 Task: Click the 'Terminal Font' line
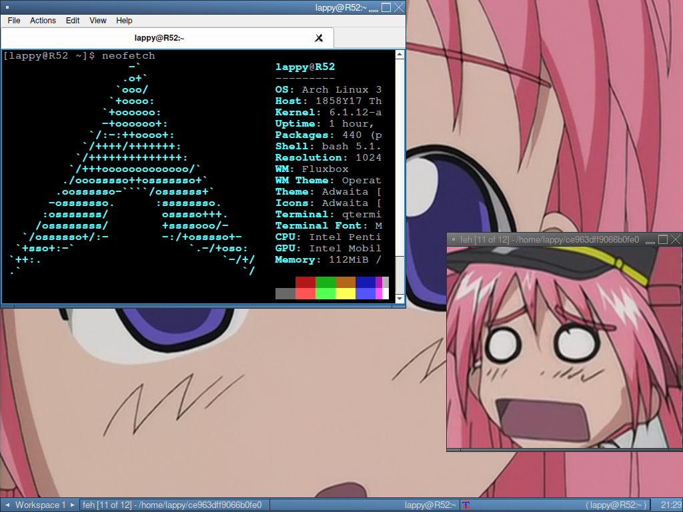click(328, 225)
